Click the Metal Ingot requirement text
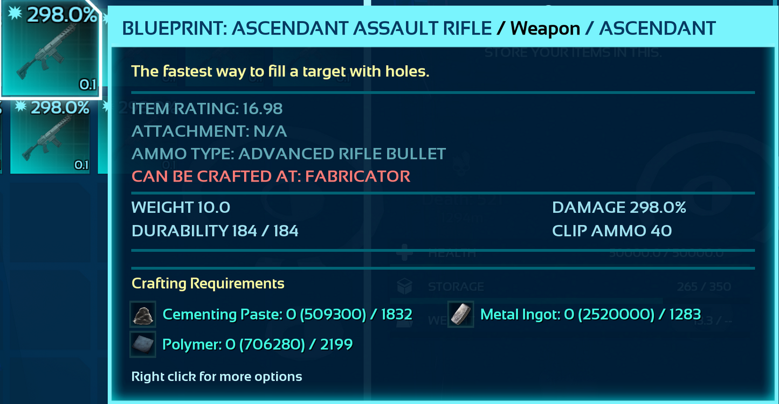 tap(590, 315)
